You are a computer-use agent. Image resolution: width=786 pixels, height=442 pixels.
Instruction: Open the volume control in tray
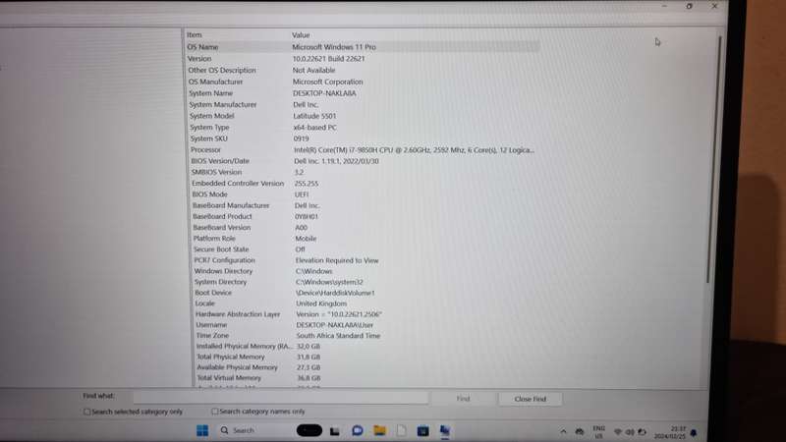tap(630, 432)
